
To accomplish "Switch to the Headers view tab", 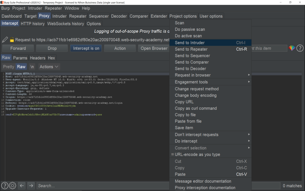I will 38,58.
